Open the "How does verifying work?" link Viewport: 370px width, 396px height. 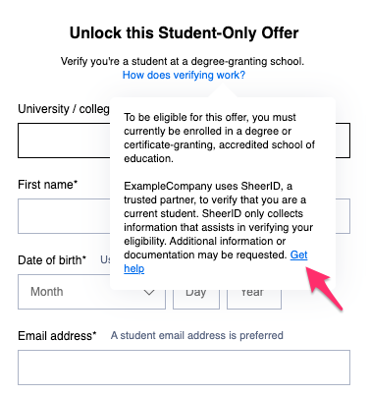tap(184, 75)
